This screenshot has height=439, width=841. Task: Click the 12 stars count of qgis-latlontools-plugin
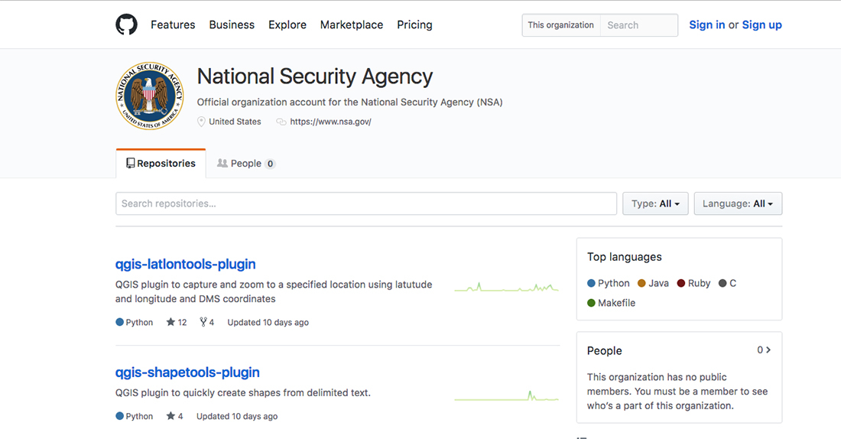click(183, 322)
